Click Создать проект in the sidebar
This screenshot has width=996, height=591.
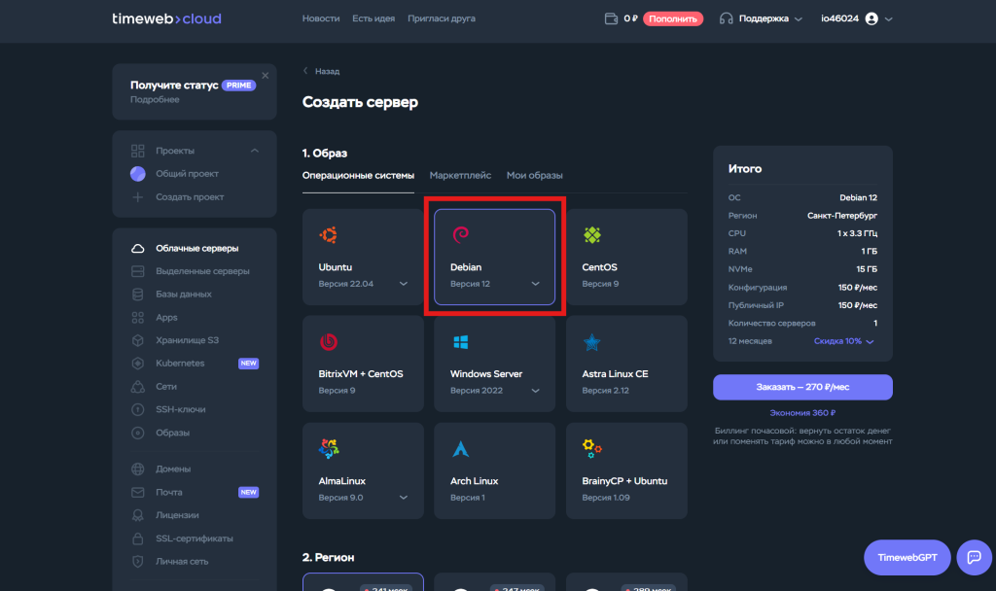click(190, 196)
